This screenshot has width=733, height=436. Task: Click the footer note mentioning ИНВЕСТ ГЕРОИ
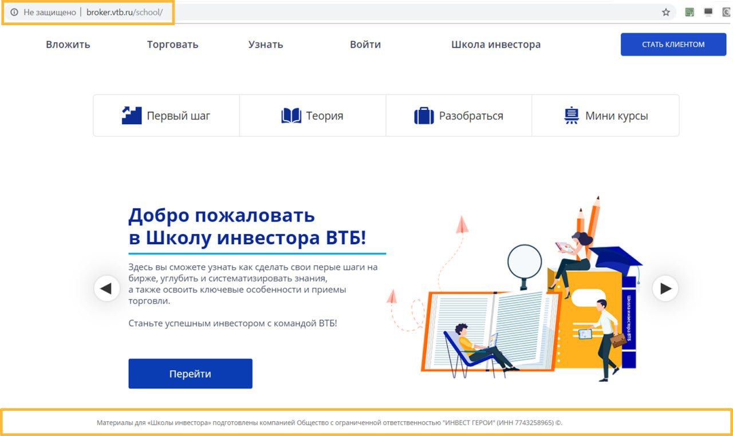[x=329, y=423]
